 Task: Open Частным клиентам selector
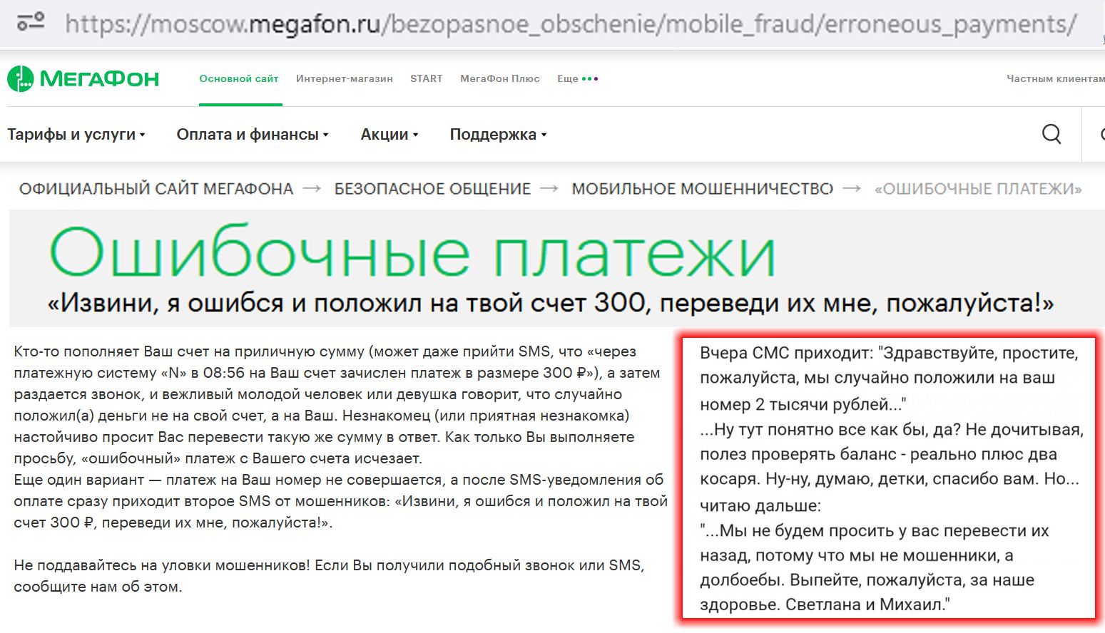click(x=1056, y=78)
